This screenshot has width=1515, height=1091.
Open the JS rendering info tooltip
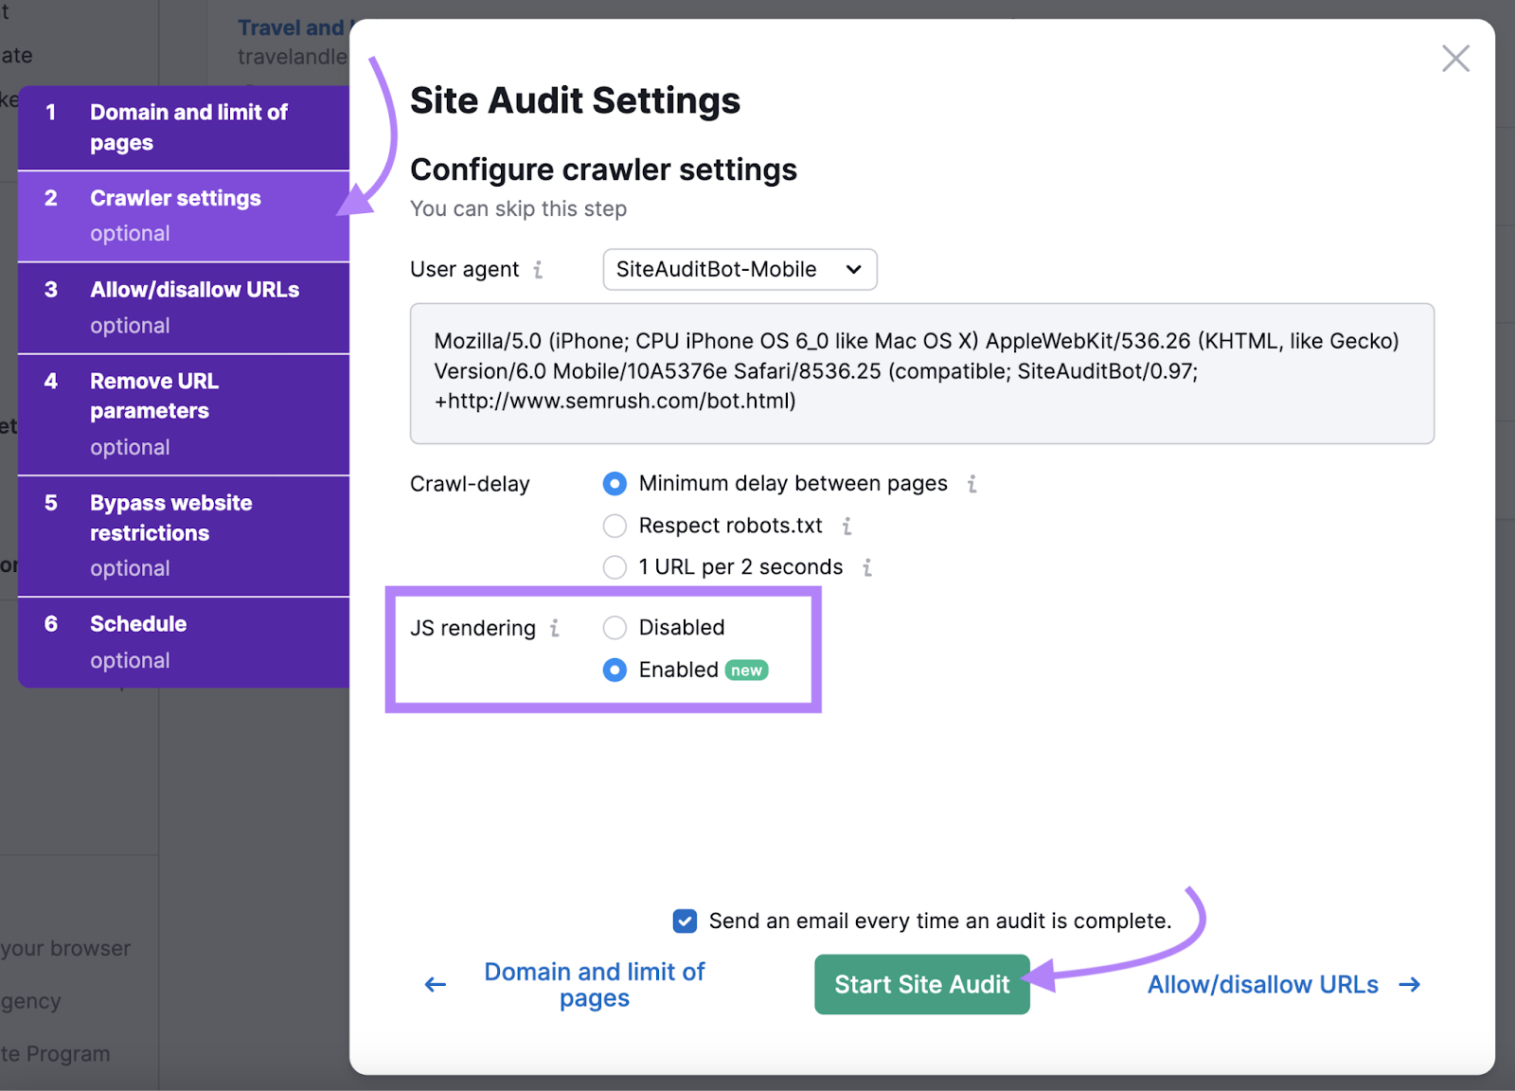tap(556, 628)
